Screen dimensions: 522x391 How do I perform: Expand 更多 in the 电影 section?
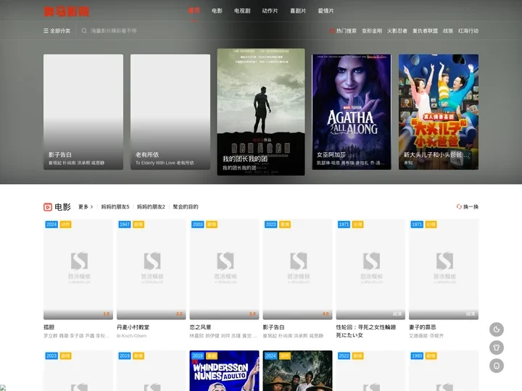point(86,207)
